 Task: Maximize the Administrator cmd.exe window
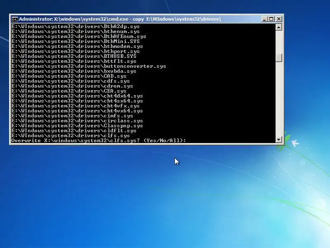271,19
